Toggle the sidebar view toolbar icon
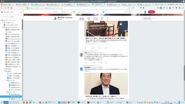Screen dimensions: 185x104 coord(161,8)
